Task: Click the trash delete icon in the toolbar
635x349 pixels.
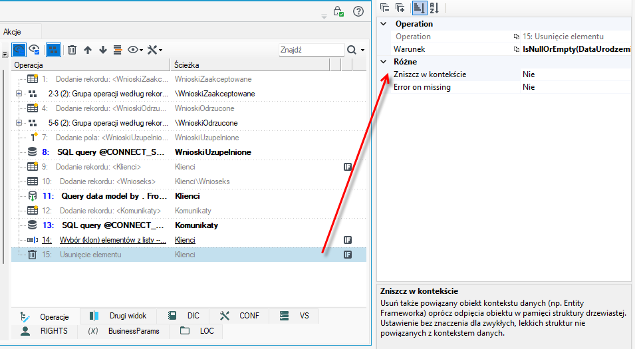Action: click(x=72, y=50)
